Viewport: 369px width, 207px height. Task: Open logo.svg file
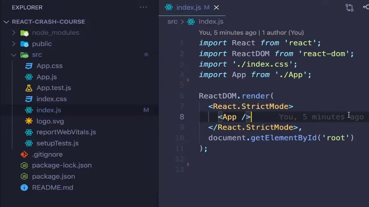pyautogui.click(x=50, y=121)
